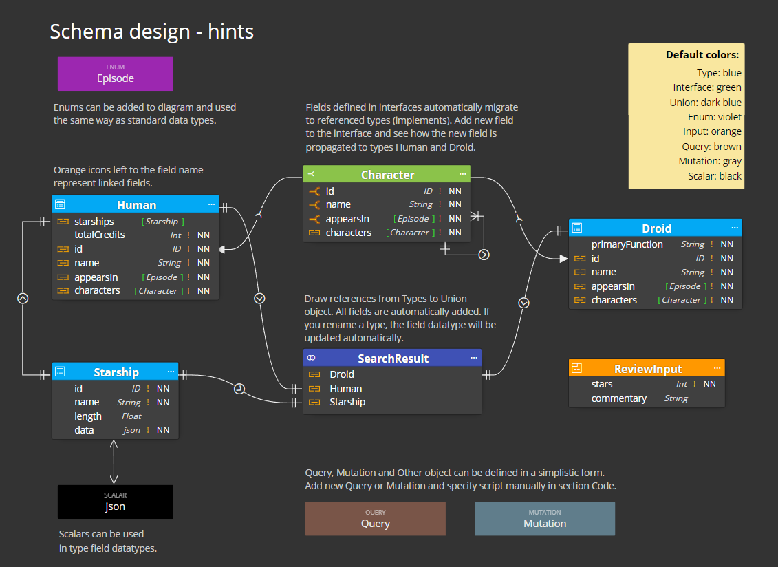Screen dimensions: 778x567
Task: Open the Human object's ellipsis menu
Action: pos(211,204)
